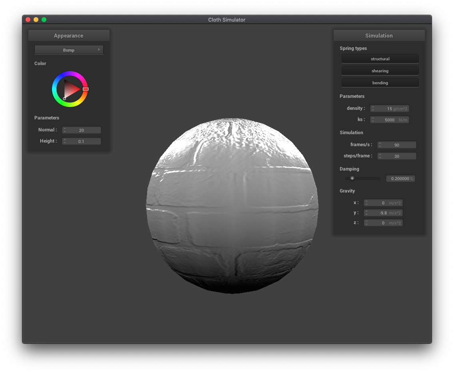Click the steps/frame value field
Viewport: 454px width, 373px height.
(x=397, y=156)
